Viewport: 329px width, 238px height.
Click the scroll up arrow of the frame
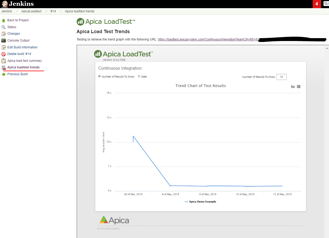coord(327,48)
